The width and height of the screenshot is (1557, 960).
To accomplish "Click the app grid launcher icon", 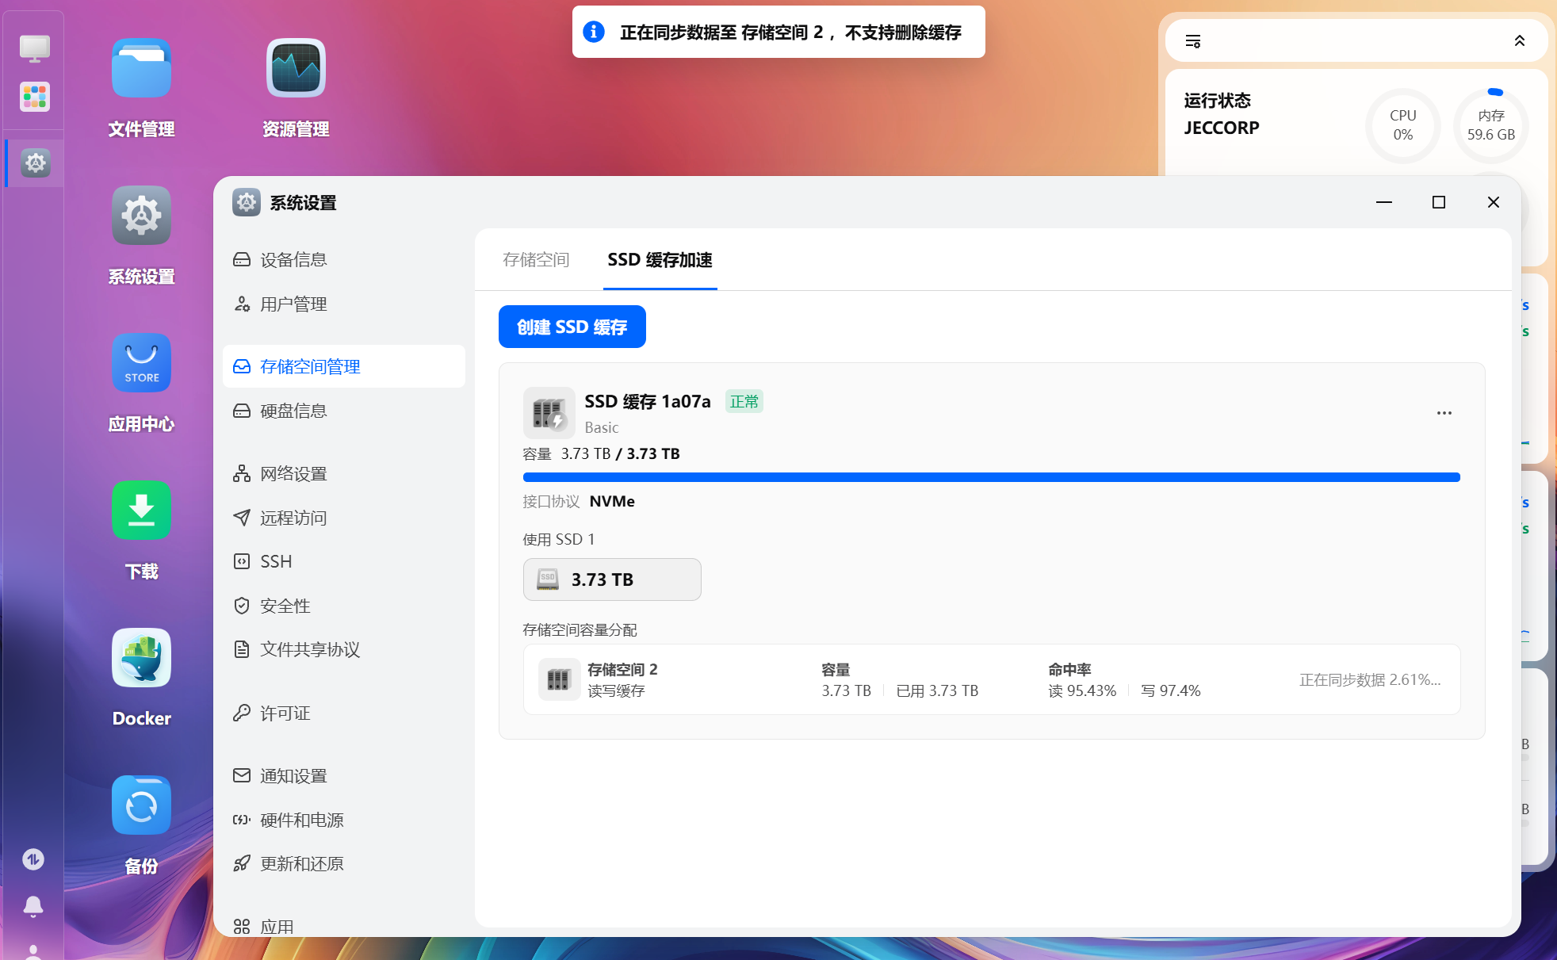I will point(34,97).
